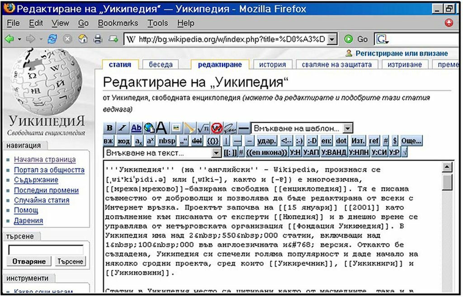The image size is (463, 297).
Task: Click the mail icon in Firefox toolbar
Action: (113, 39)
